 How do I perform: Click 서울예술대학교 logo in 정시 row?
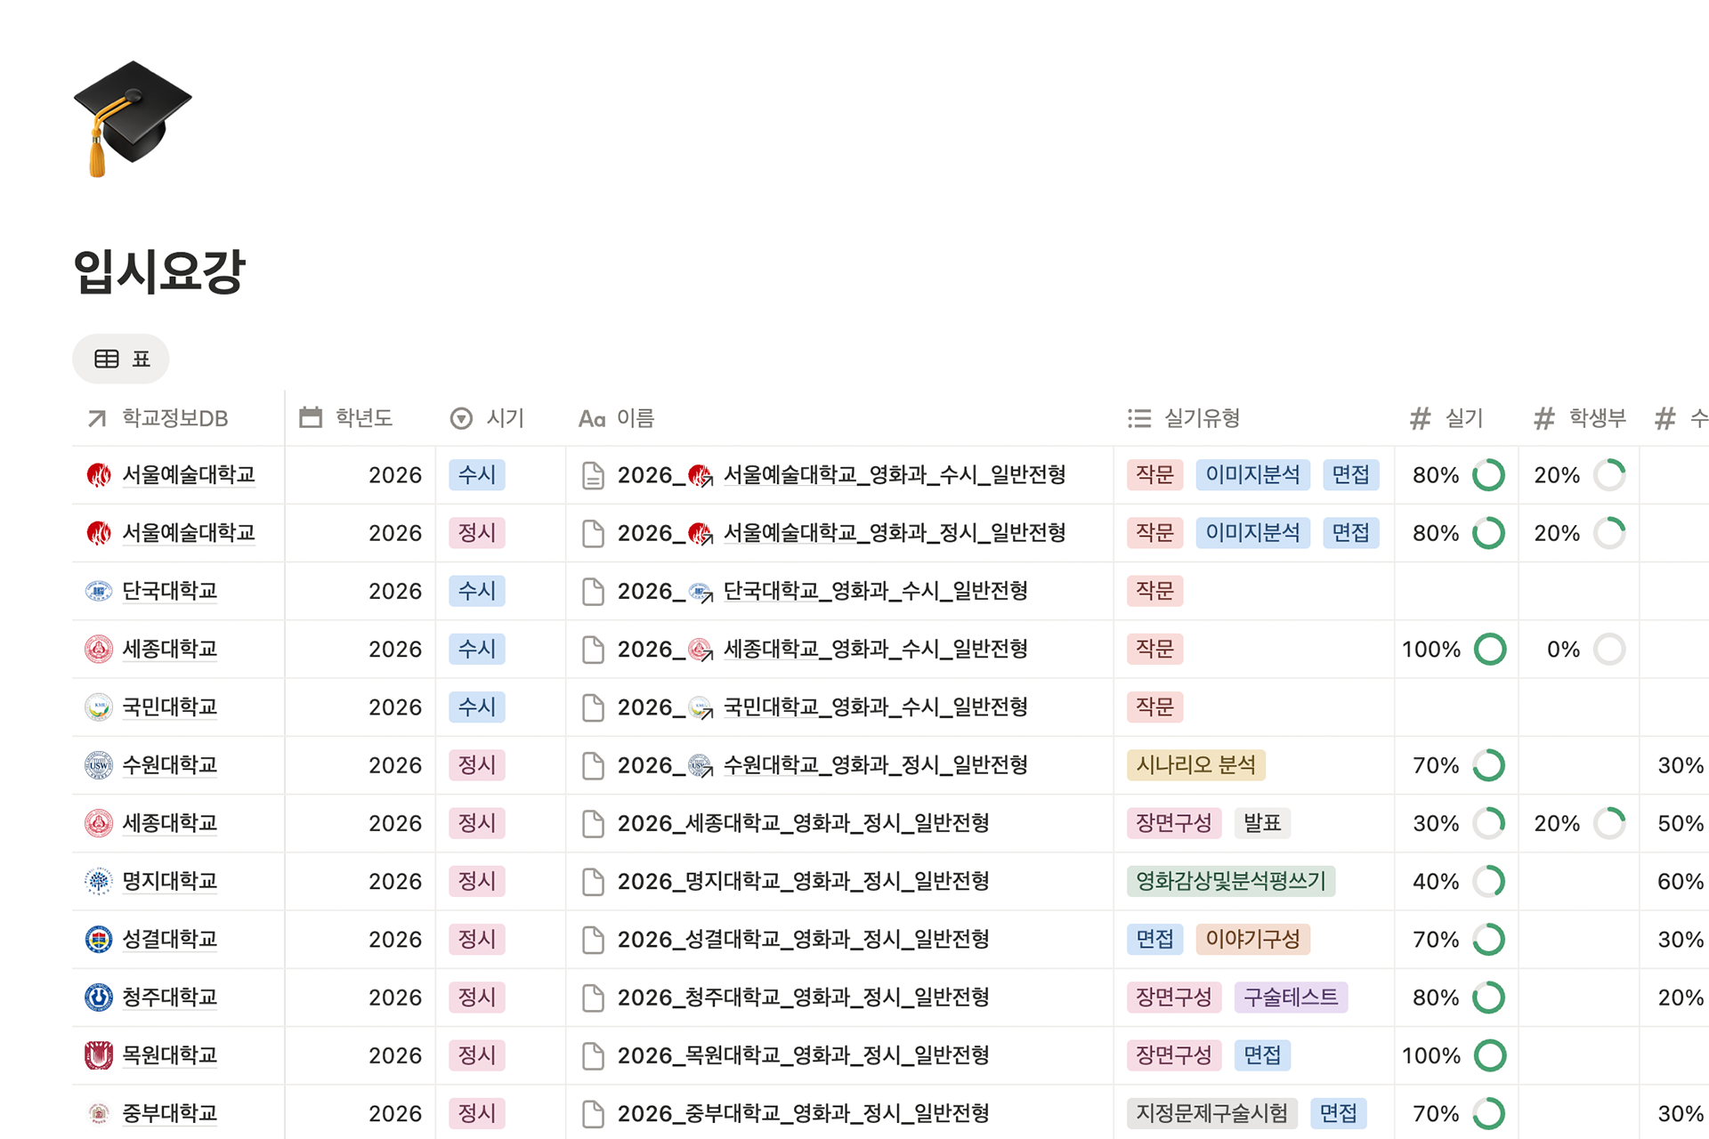point(99,533)
